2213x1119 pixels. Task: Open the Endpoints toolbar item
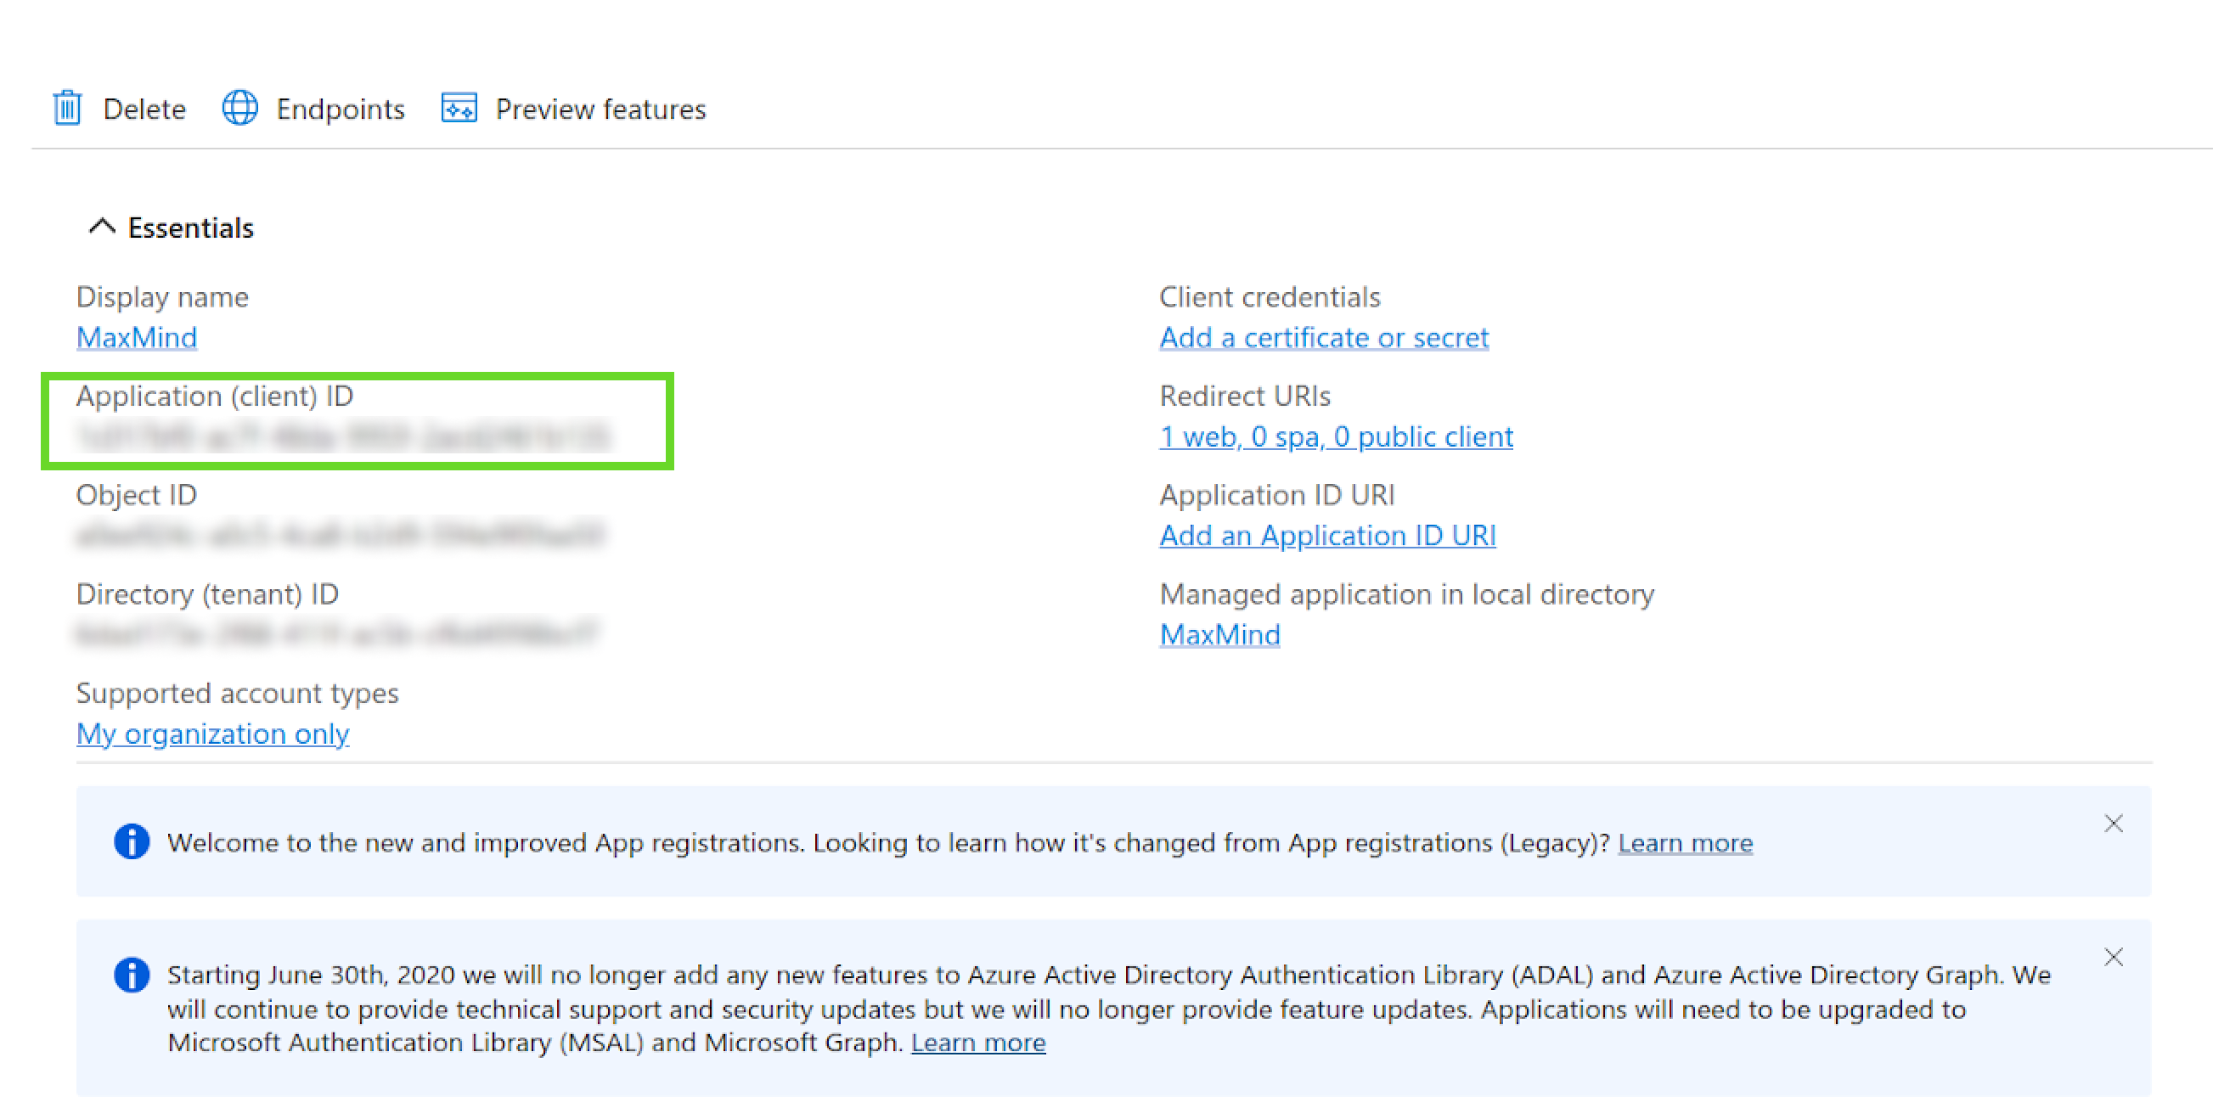click(341, 109)
